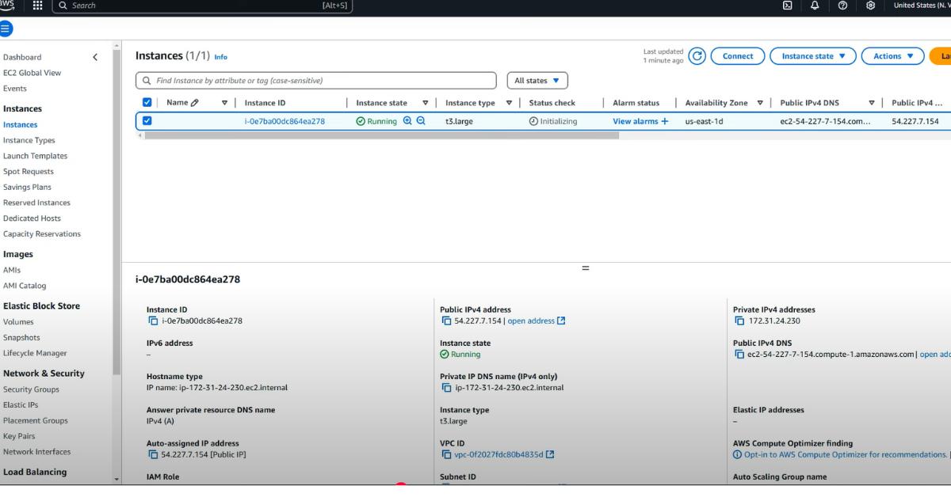Copy the Private IP DNS name

[x=446, y=388]
